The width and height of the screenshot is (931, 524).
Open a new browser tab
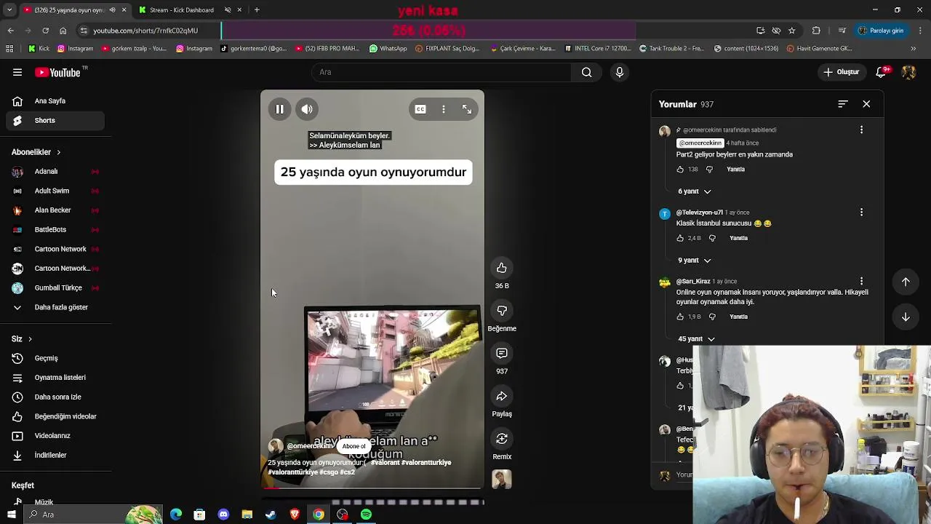(x=257, y=10)
